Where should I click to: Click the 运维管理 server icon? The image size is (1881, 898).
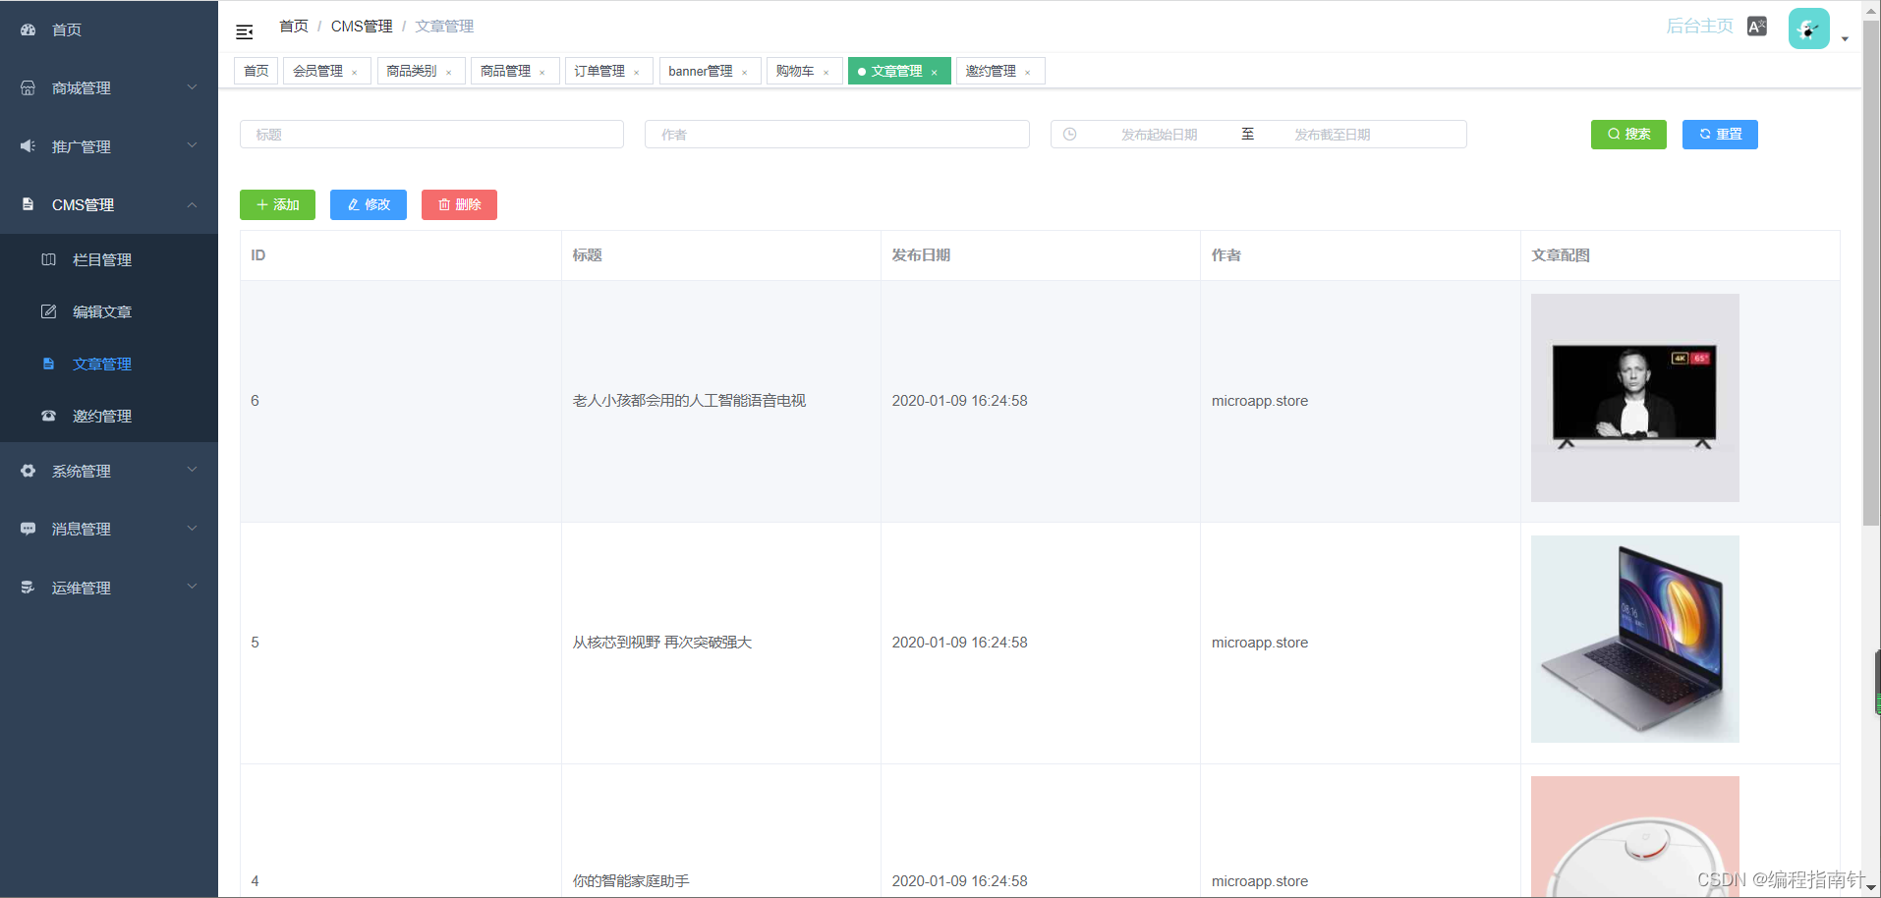[x=28, y=588]
